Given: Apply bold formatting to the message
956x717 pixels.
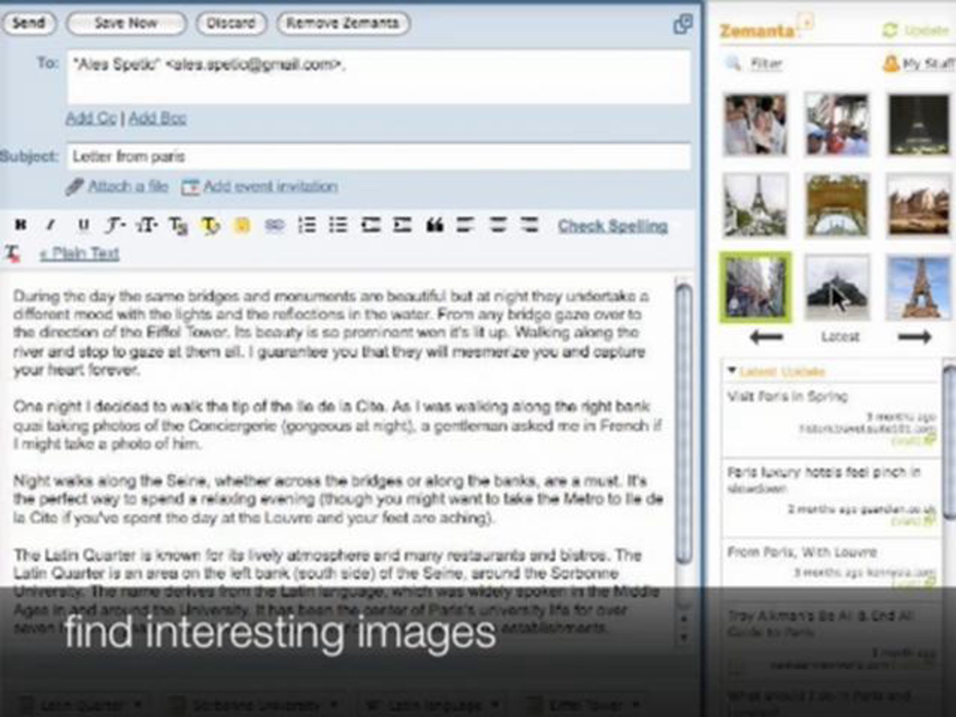Looking at the screenshot, I should coord(20,225).
